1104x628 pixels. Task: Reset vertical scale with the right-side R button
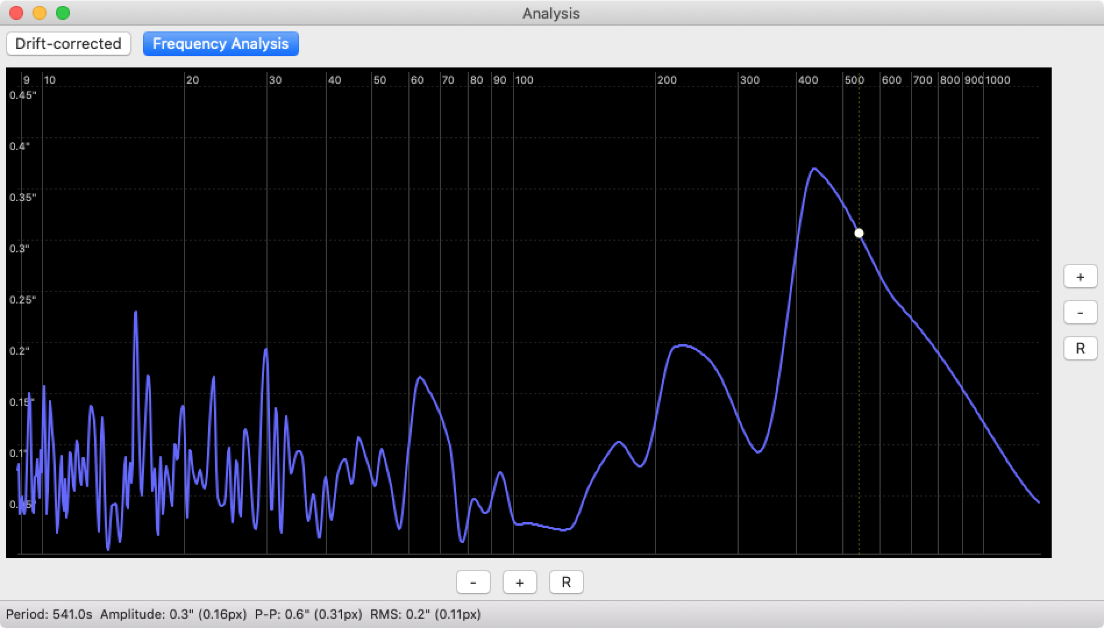click(1080, 348)
